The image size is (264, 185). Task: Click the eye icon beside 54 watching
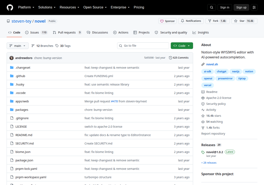(203, 122)
